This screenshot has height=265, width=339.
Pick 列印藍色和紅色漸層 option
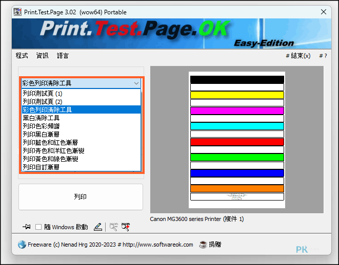pyautogui.click(x=81, y=143)
